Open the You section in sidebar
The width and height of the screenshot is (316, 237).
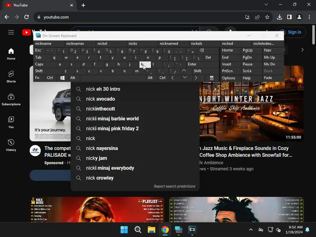pos(11,122)
